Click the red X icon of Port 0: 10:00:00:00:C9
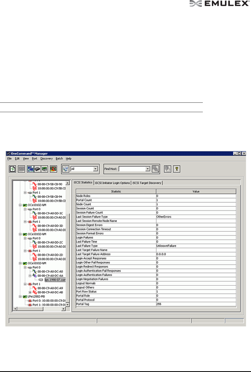Viewport: 251px width, 372px height. [x=30, y=301]
